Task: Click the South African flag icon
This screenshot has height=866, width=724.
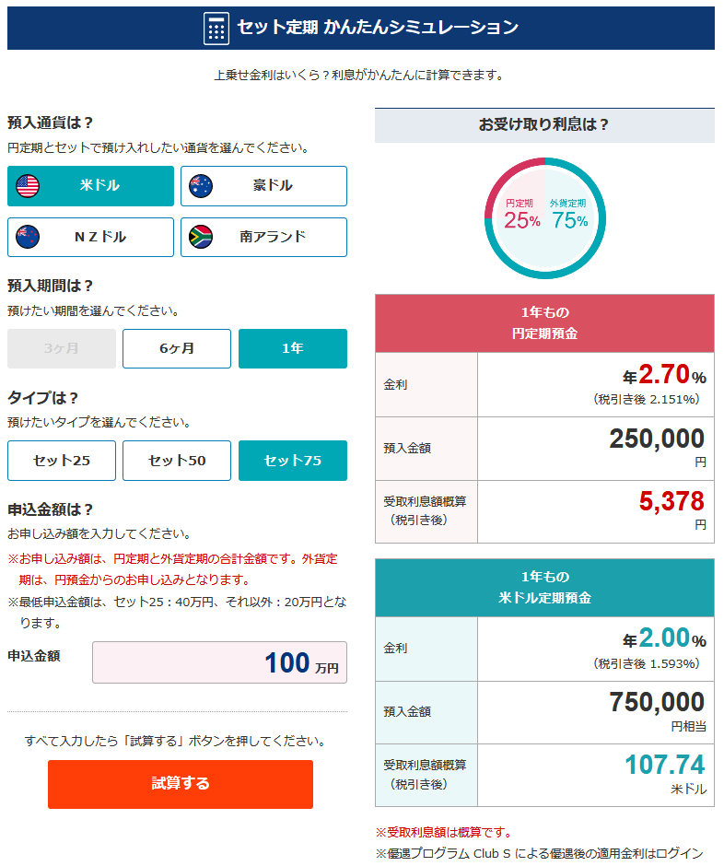Action: (201, 238)
